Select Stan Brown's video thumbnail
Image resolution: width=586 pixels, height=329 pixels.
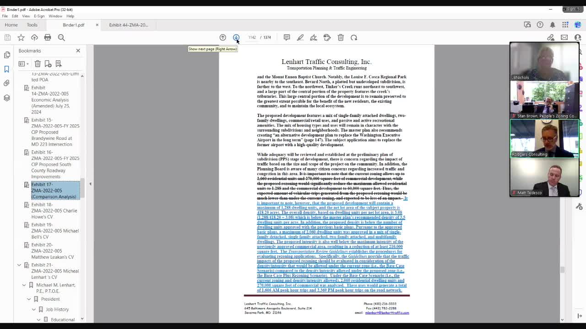tap(544, 101)
